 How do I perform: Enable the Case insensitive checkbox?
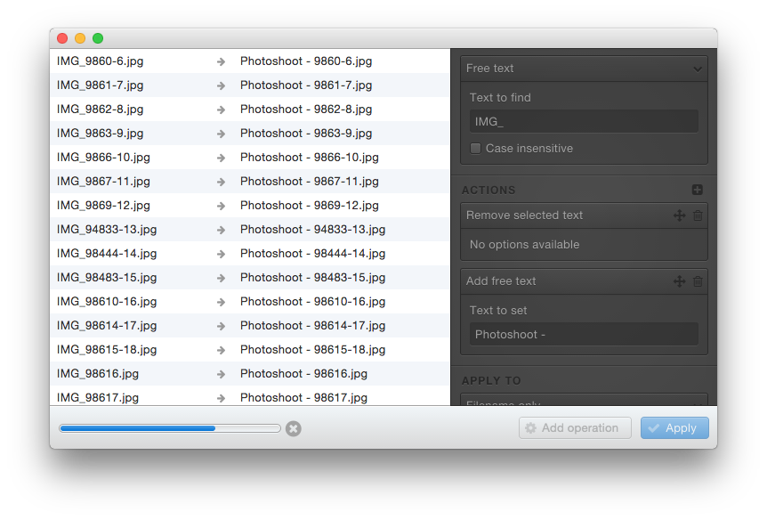point(476,149)
